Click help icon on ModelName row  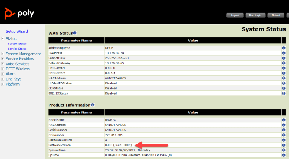click(x=283, y=120)
